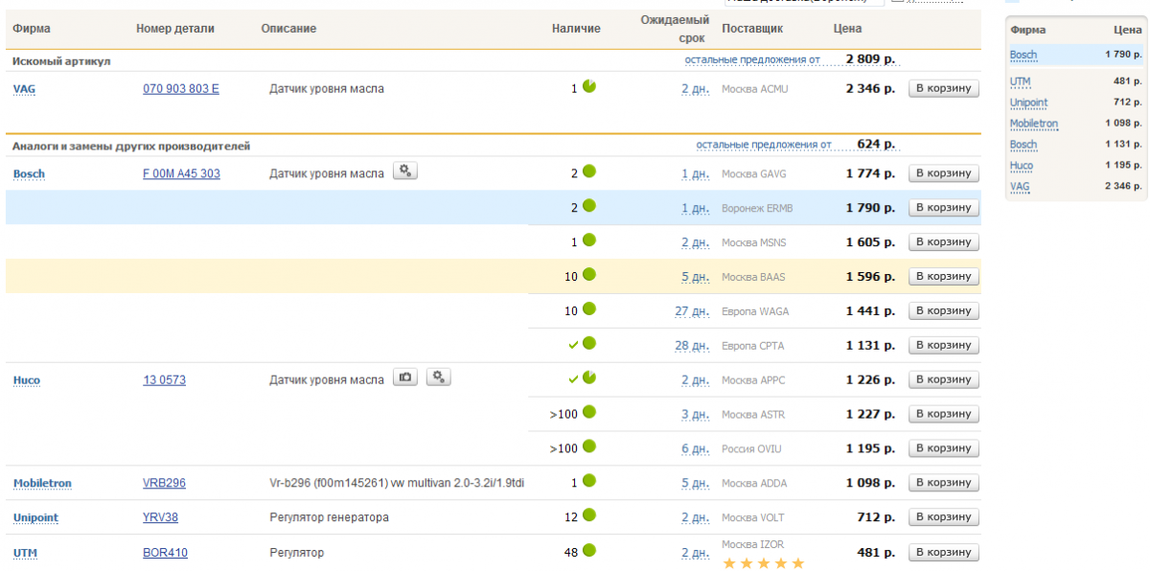Click 6 дн. delivery term link
This screenshot has height=571, width=1150.
[x=695, y=449]
